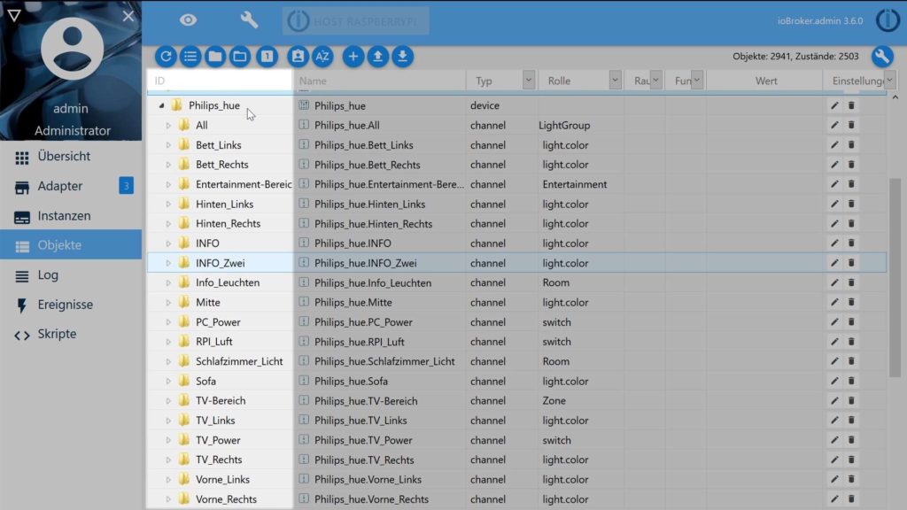This screenshot has height=510, width=907.
Task: Select the Vorne_Rechts folder row
Action: pos(220,498)
